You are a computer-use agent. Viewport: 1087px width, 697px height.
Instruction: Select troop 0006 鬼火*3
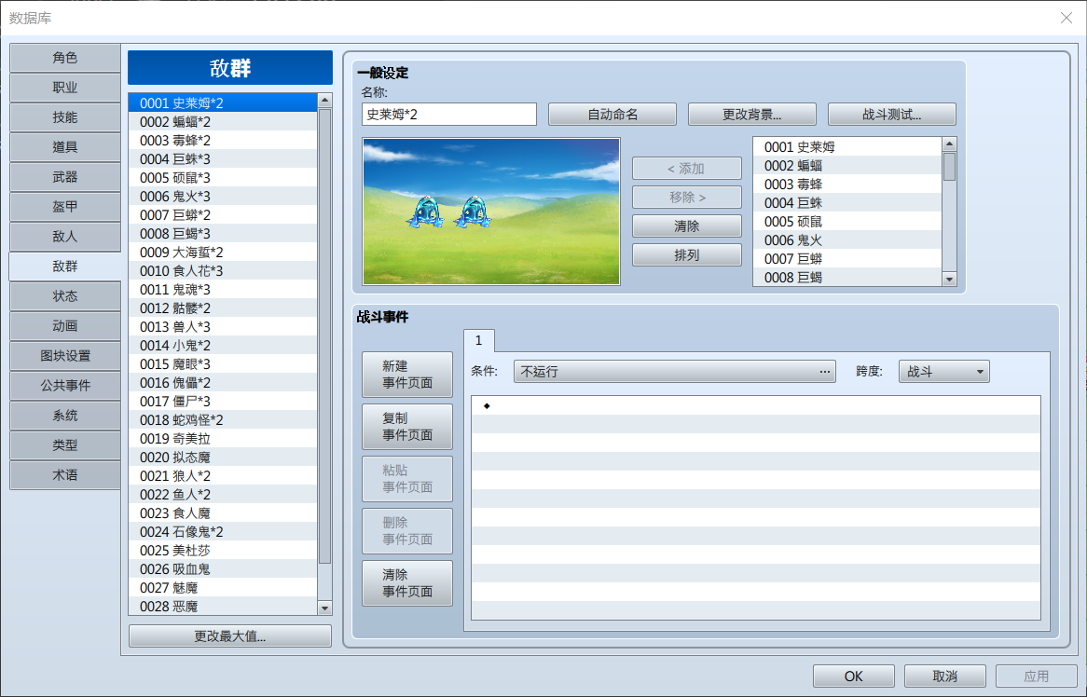click(223, 197)
